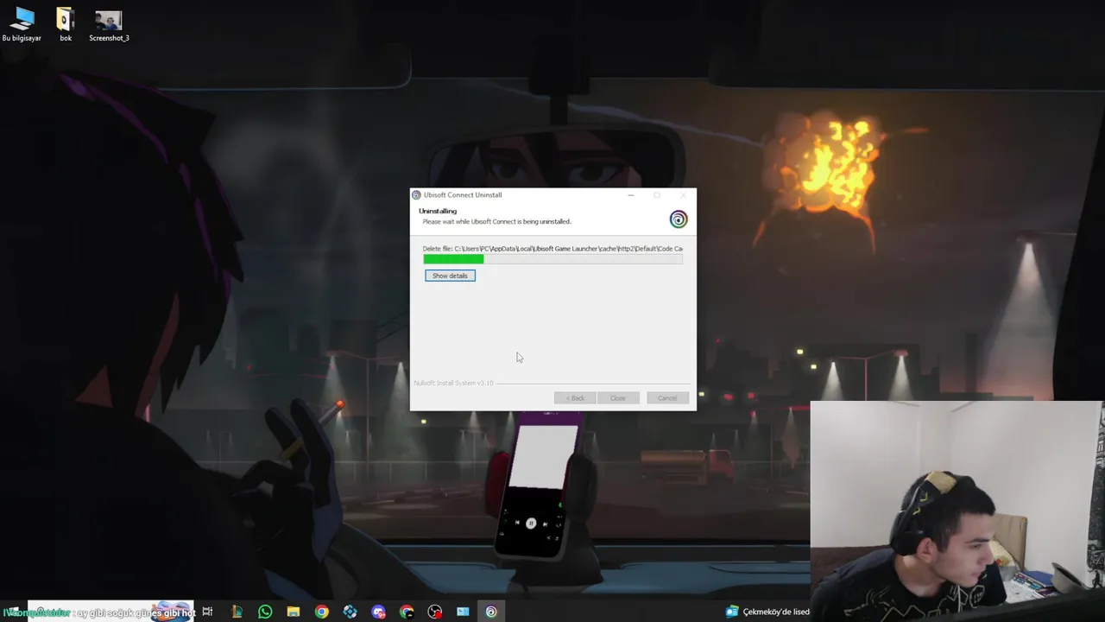Select the bok folder on the desktop
The height and width of the screenshot is (622, 1105).
pyautogui.click(x=66, y=25)
